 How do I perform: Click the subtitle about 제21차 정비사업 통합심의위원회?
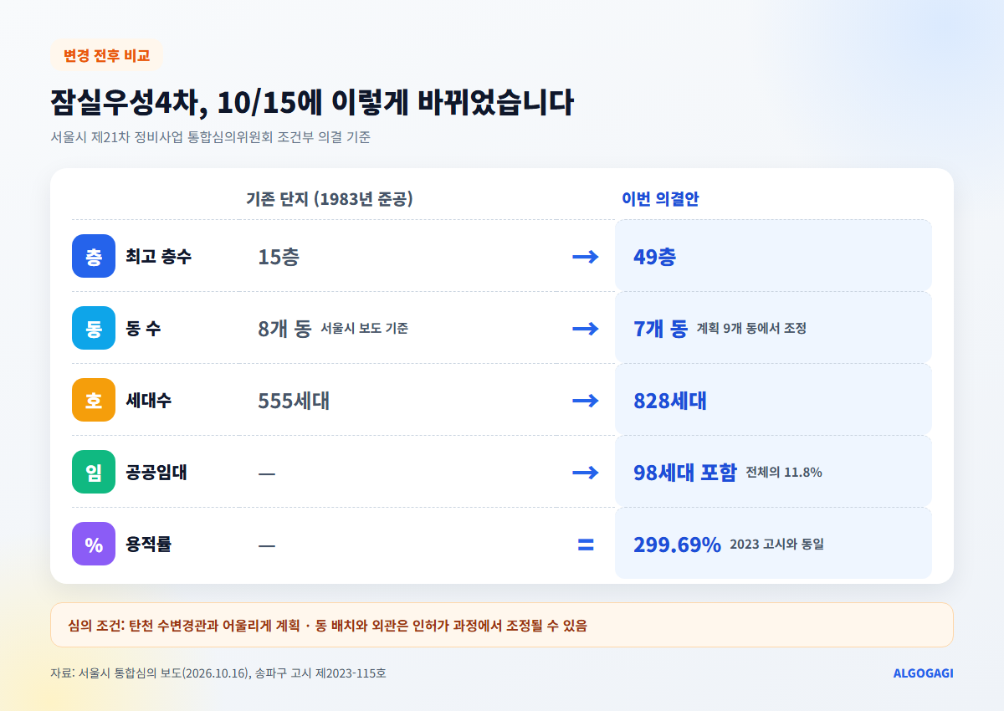click(x=210, y=137)
